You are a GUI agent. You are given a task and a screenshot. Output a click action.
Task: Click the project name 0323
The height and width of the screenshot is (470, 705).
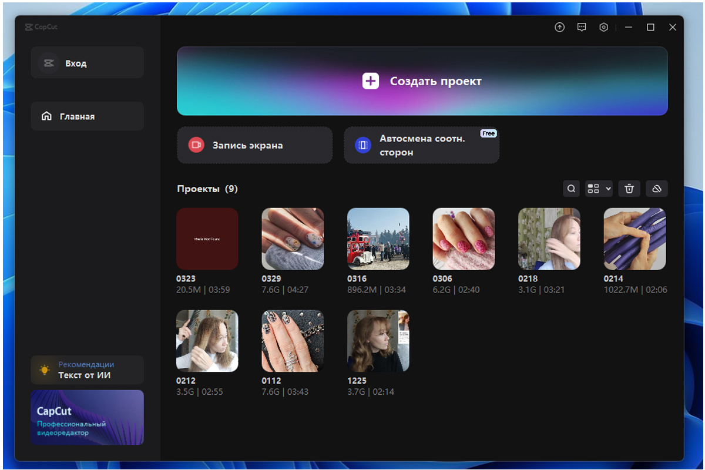pos(186,278)
